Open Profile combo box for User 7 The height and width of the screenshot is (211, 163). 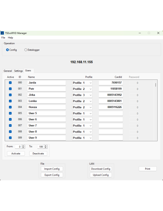[82, 126]
